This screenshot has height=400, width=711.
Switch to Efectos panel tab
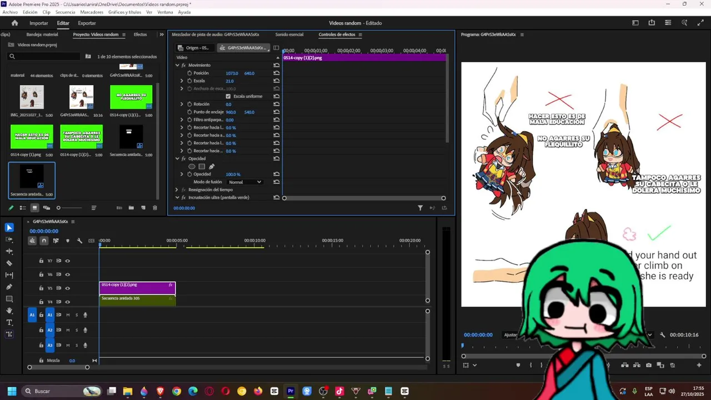(x=140, y=34)
